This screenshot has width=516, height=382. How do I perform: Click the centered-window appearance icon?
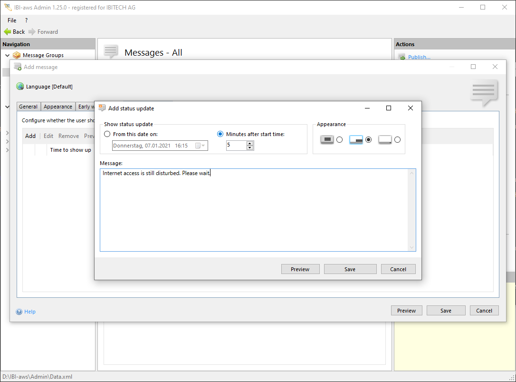point(327,140)
